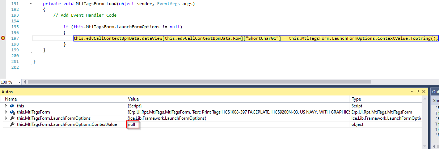
Task: Click the Autos vertical scrollbar up arrow
Action: point(425,99)
